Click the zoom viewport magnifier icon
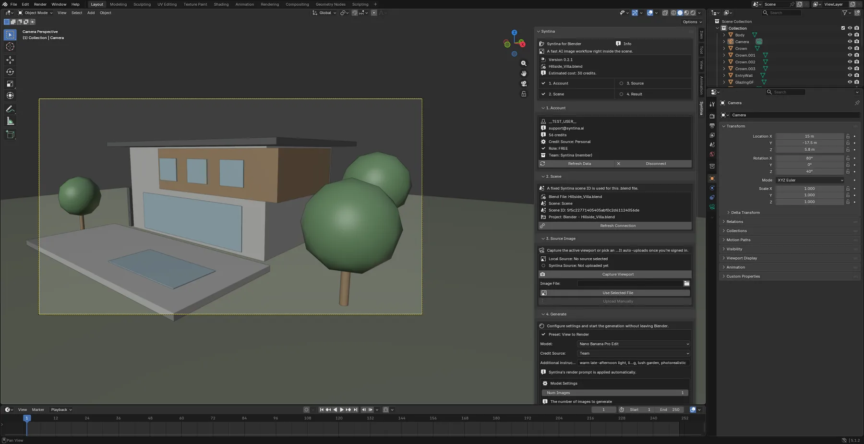The width and height of the screenshot is (864, 444). coord(524,63)
